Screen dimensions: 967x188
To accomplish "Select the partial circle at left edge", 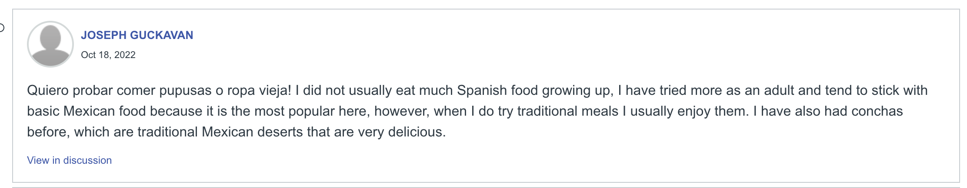I will tap(2, 28).
